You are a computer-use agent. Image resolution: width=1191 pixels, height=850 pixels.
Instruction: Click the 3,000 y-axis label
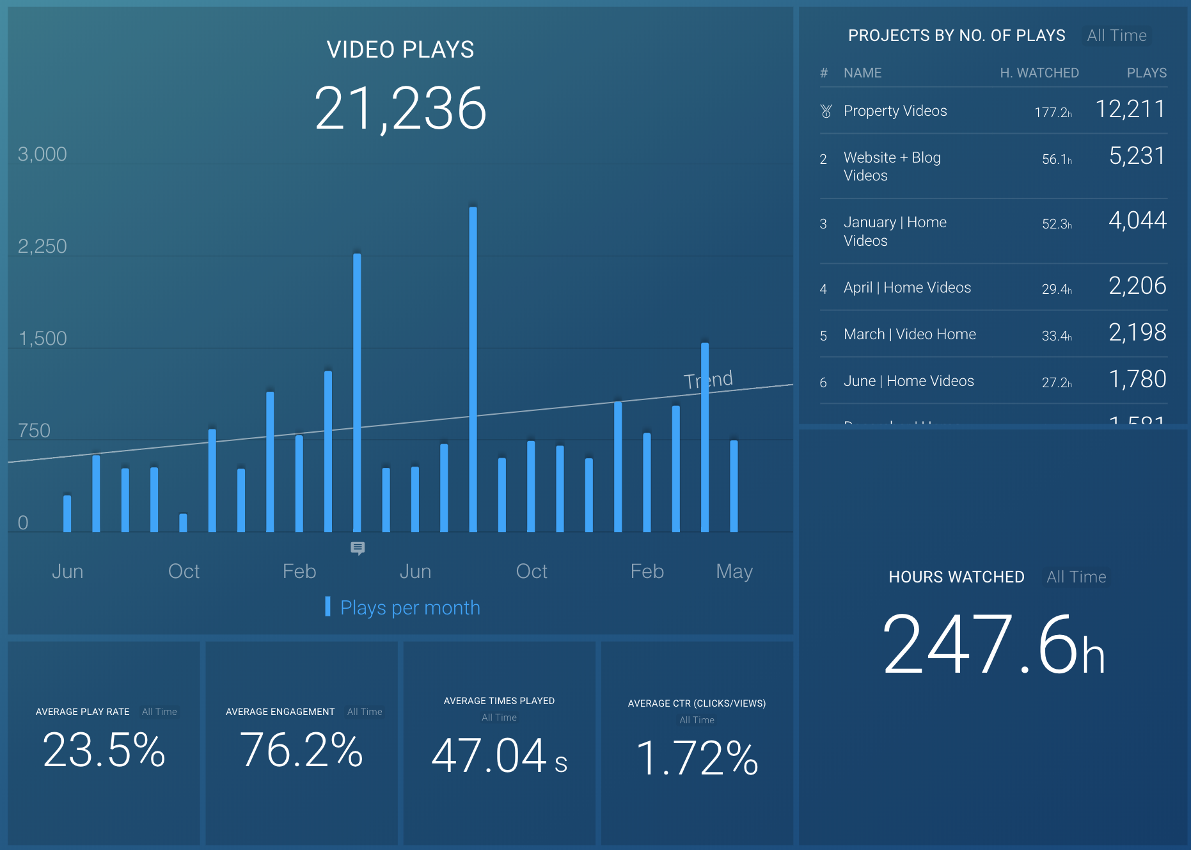click(42, 154)
